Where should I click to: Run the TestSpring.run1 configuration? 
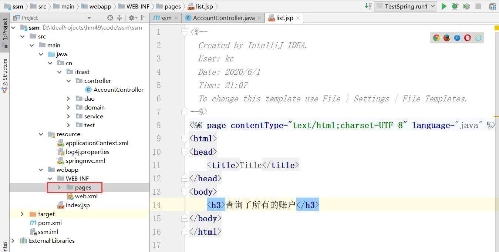444,6
